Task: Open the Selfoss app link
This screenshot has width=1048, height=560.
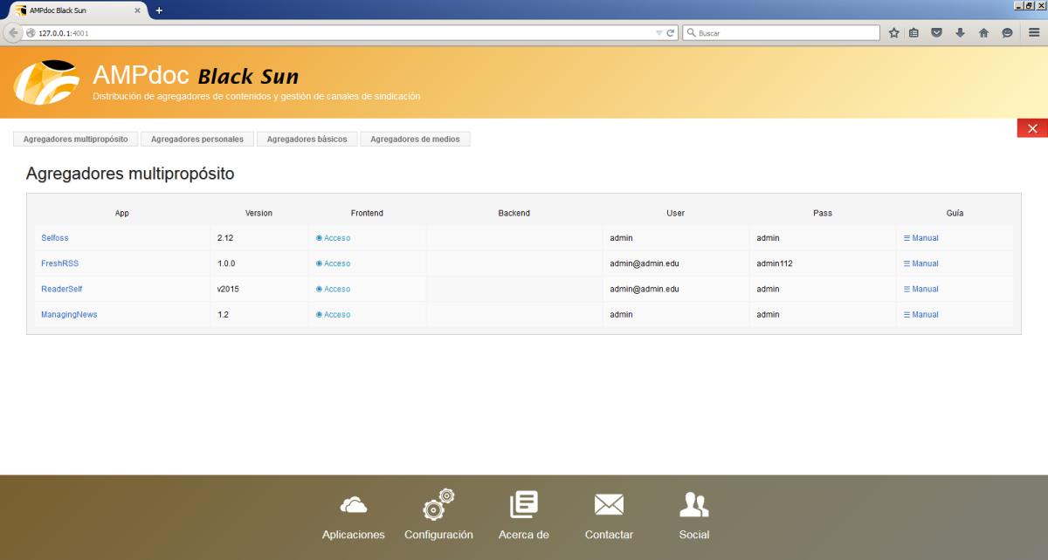Action: click(54, 238)
